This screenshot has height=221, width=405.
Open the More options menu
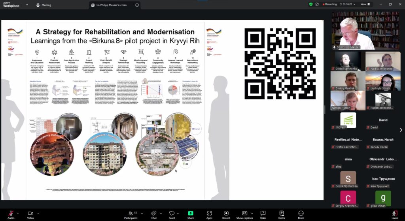click(301, 214)
